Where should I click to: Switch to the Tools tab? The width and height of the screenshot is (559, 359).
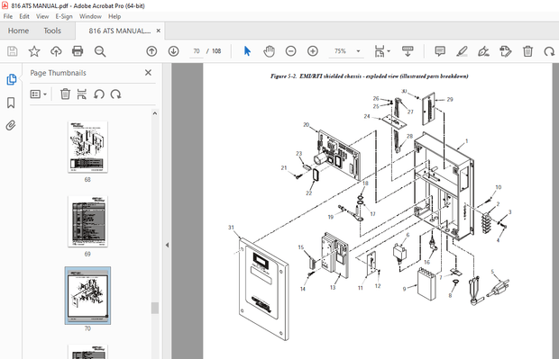click(52, 31)
